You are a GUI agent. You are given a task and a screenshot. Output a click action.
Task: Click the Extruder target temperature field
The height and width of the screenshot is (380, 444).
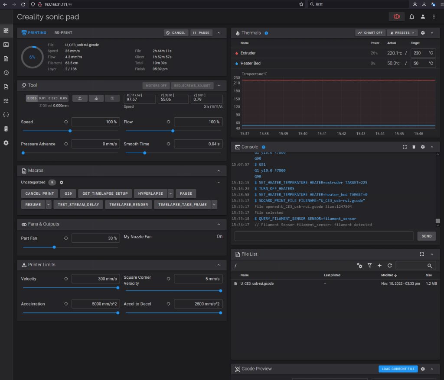point(424,53)
